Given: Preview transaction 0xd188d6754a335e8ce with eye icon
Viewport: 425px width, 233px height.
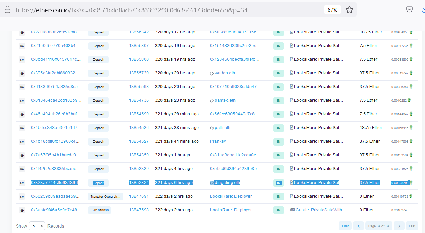Looking at the screenshot, I should coord(22,87).
